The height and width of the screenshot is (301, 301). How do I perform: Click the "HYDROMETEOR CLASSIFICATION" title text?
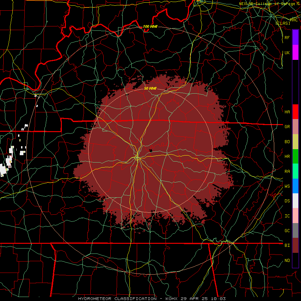pos(117,299)
